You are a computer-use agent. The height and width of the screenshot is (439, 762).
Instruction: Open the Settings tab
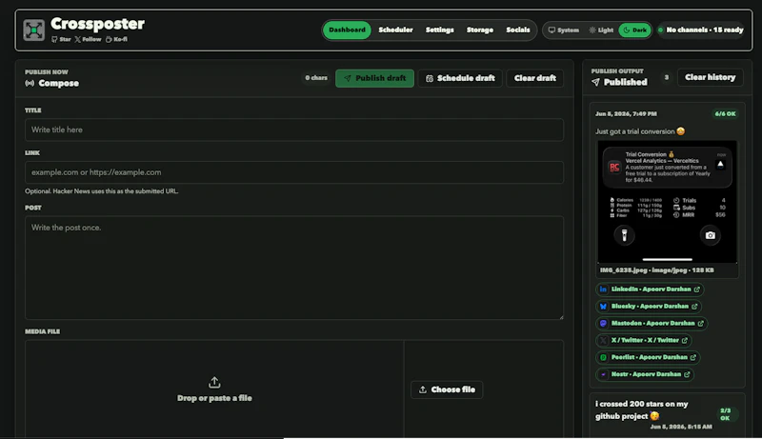[440, 30]
